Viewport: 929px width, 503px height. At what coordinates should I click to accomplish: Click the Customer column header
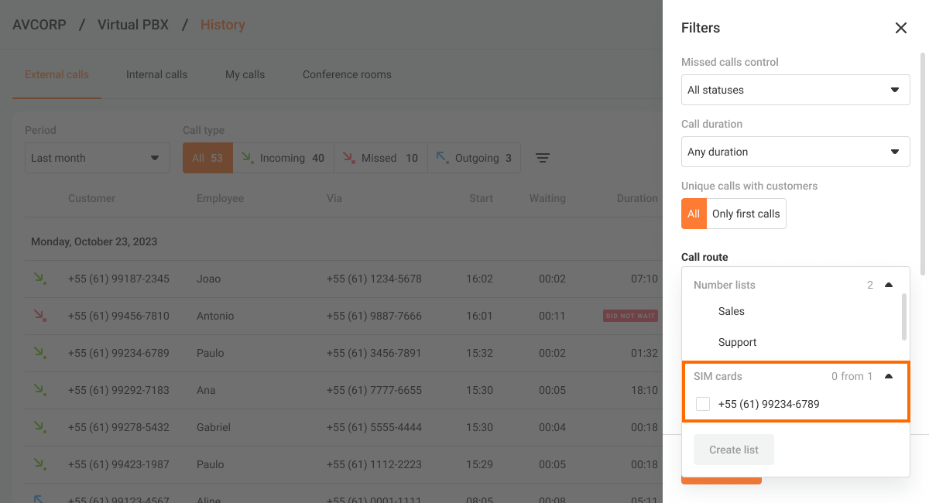(x=91, y=198)
